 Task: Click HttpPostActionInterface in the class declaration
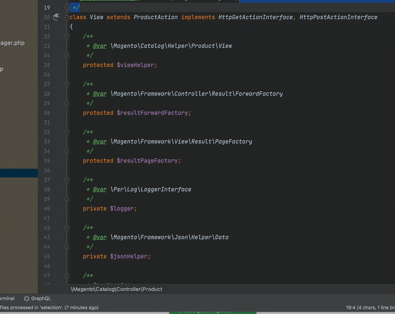coord(338,17)
